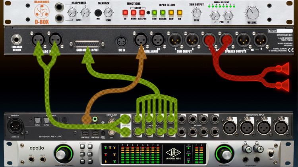Viewport: 298px width, 167px height.
Task: Push the MIC/LINE button on the Apollo
Action: pos(82,146)
